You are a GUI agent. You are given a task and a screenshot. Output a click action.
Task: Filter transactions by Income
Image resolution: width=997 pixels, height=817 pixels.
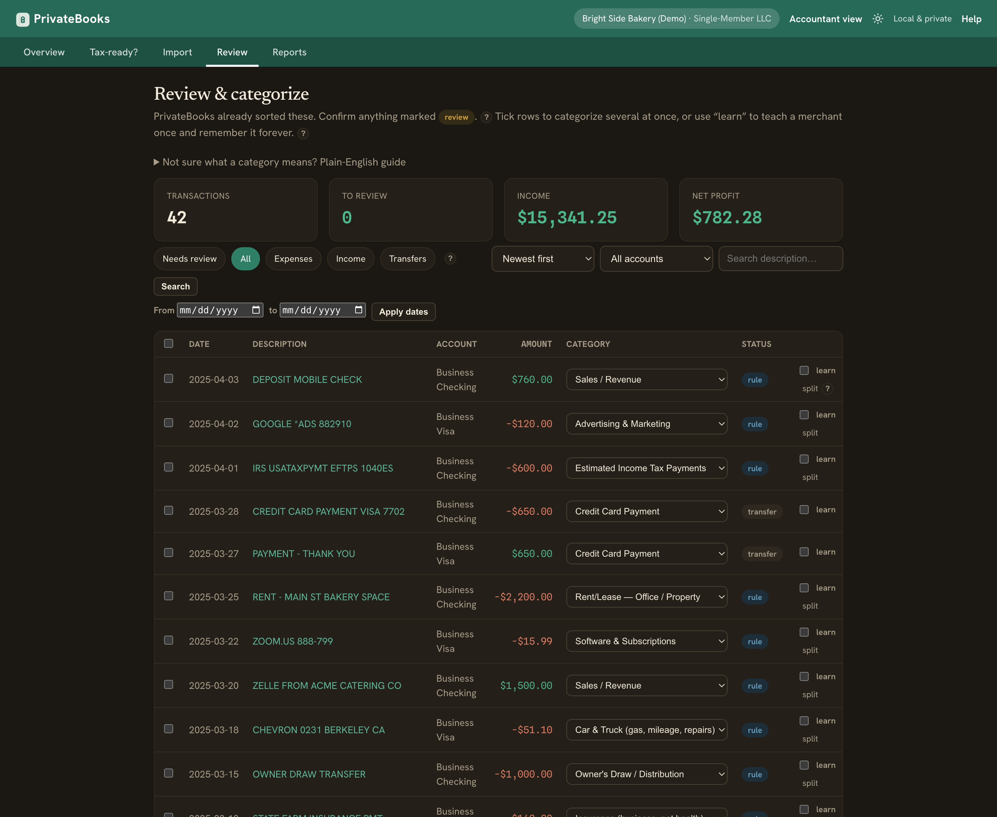[x=351, y=259]
